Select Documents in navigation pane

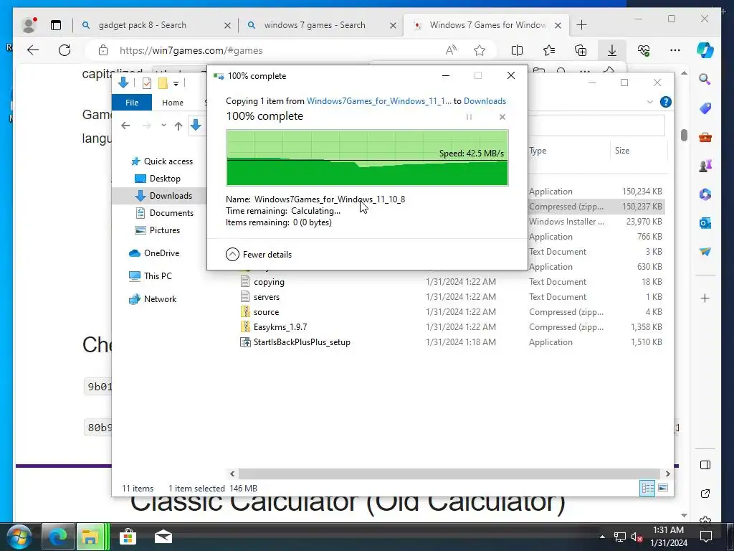coord(165,212)
